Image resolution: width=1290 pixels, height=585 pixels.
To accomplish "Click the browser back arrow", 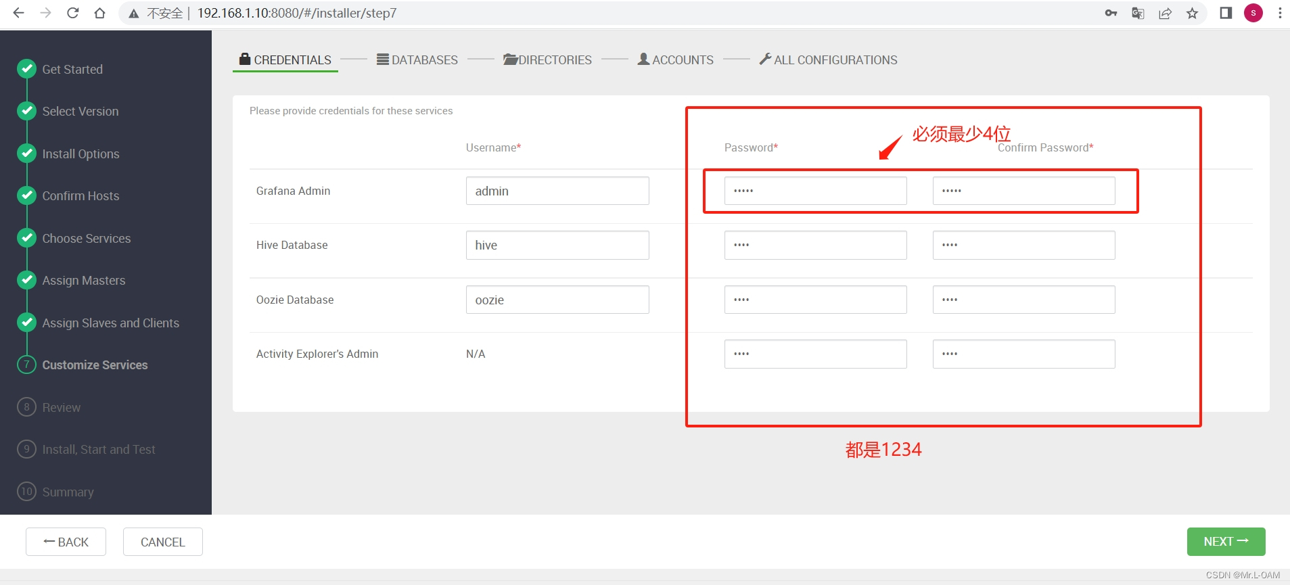I will coord(18,13).
